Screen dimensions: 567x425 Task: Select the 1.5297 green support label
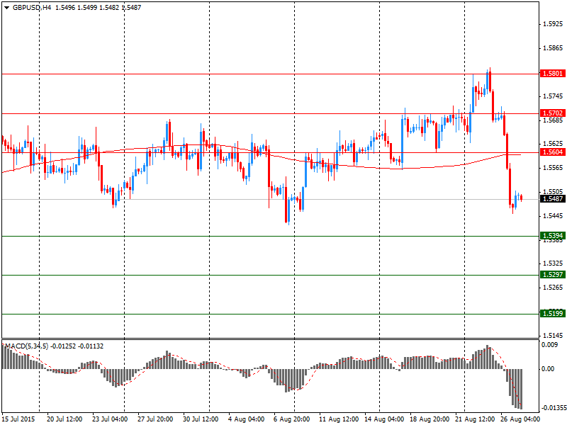[552, 275]
